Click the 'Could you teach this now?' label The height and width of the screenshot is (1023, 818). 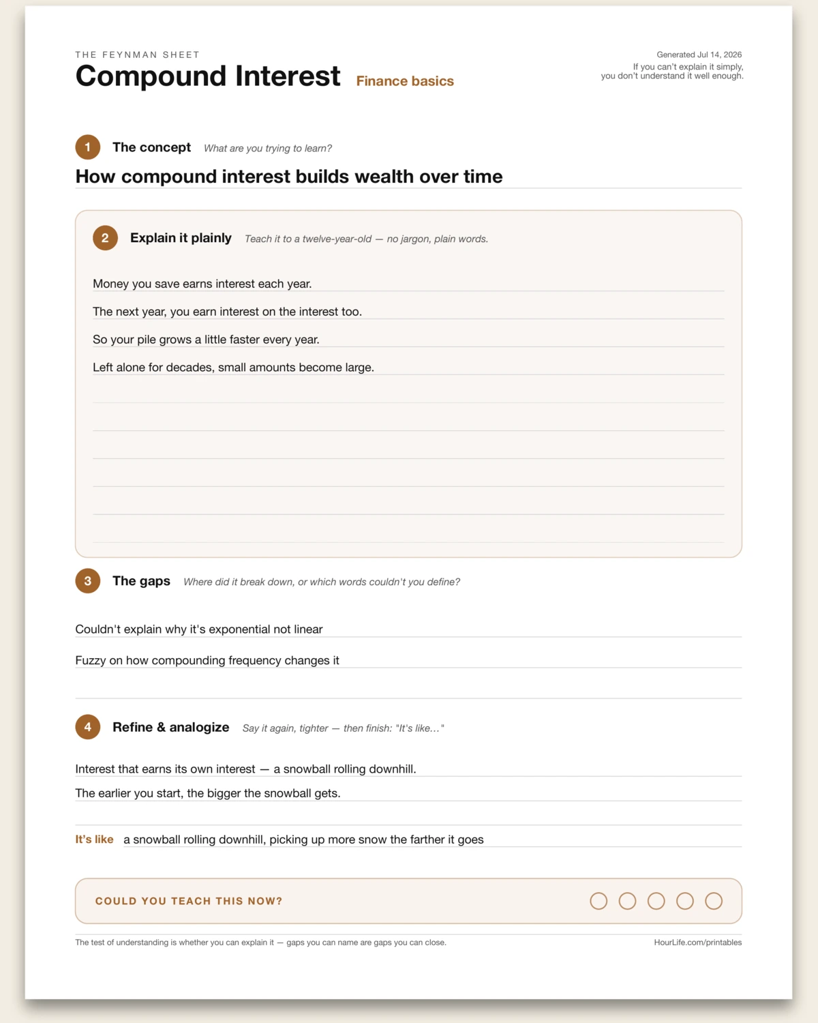tap(189, 901)
